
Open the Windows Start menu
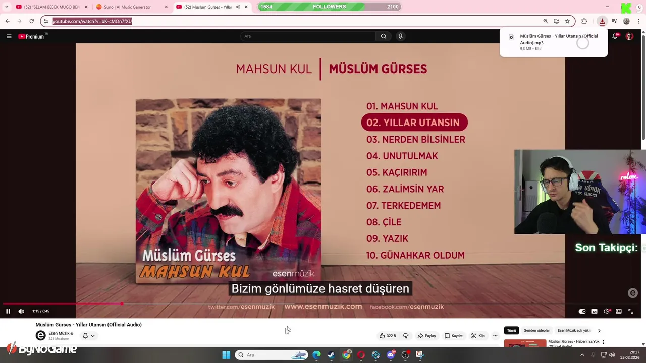[x=226, y=355]
